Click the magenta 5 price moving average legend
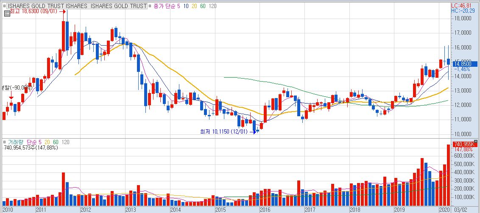The image size is (480, 213). (x=179, y=6)
